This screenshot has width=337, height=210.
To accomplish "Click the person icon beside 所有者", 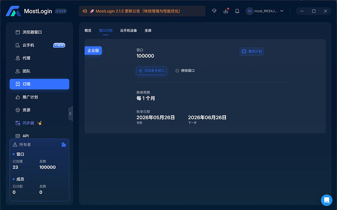I will (x=15, y=145).
